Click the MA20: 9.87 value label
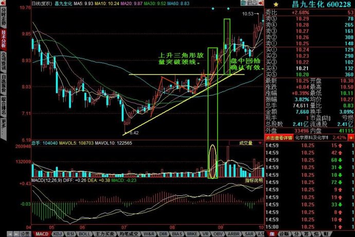 [132, 4]
